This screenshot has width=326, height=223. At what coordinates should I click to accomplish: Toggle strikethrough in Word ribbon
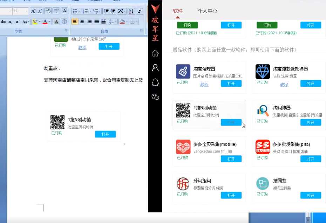[x=3, y=22]
